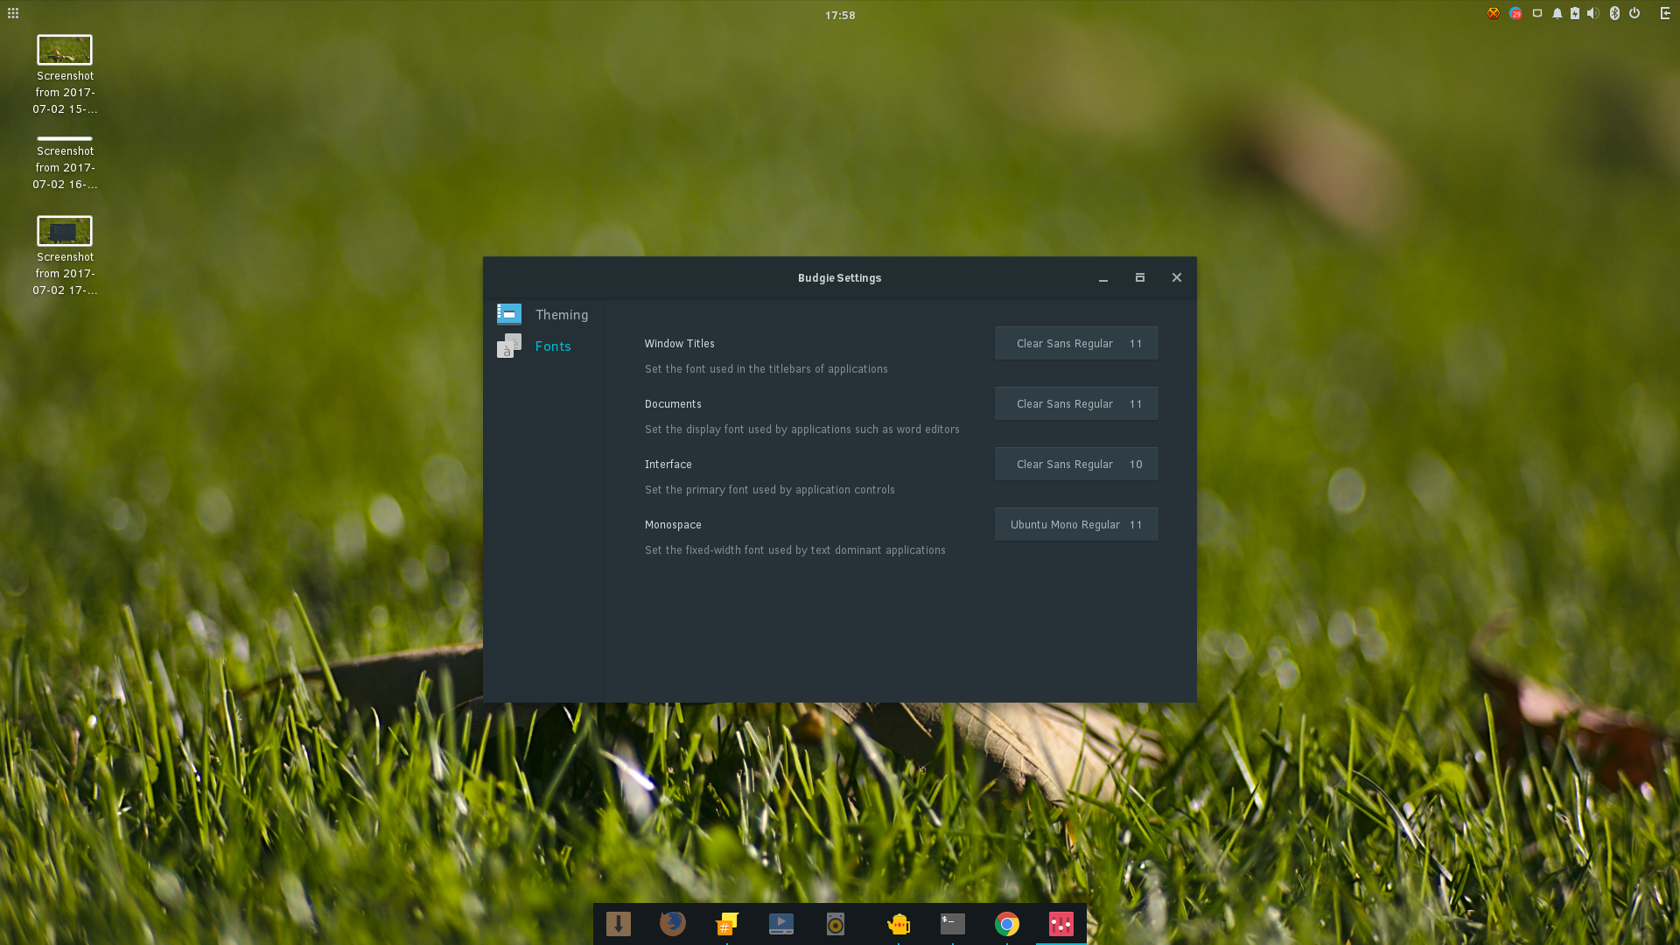1680x945 pixels.
Task: Open the applications grid menu
Action: coord(13,13)
